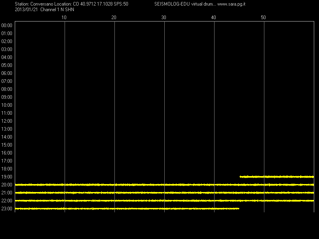The image size is (319, 239).
Task: Click the 07:00 hour label
Action: pyautogui.click(x=7, y=81)
